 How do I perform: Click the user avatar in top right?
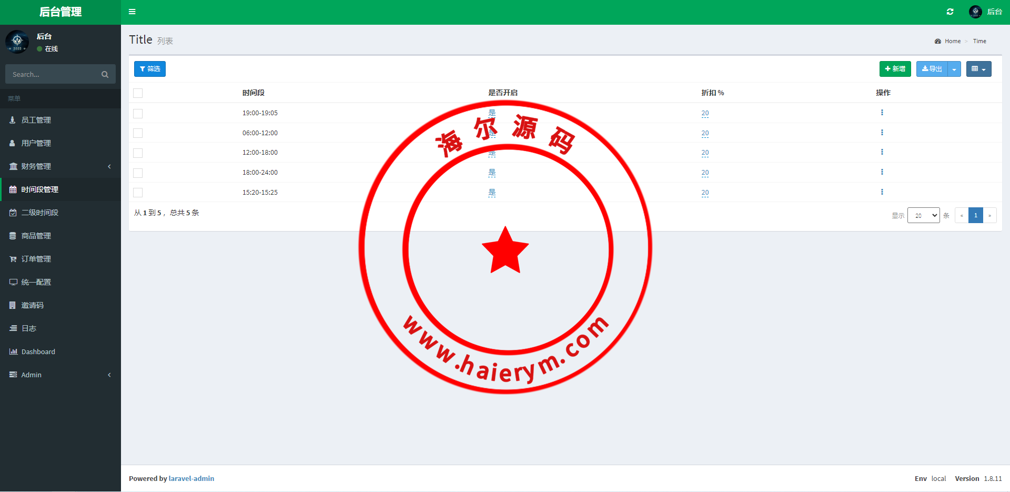pos(975,12)
